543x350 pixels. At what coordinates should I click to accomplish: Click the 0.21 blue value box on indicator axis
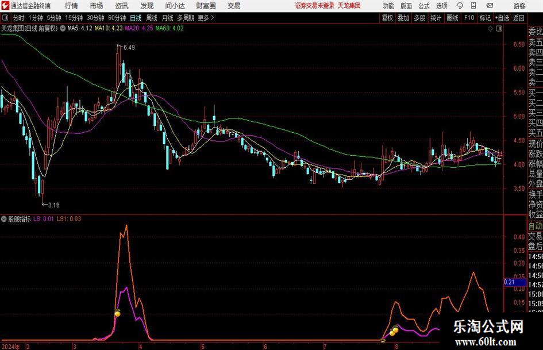[x=515, y=282]
